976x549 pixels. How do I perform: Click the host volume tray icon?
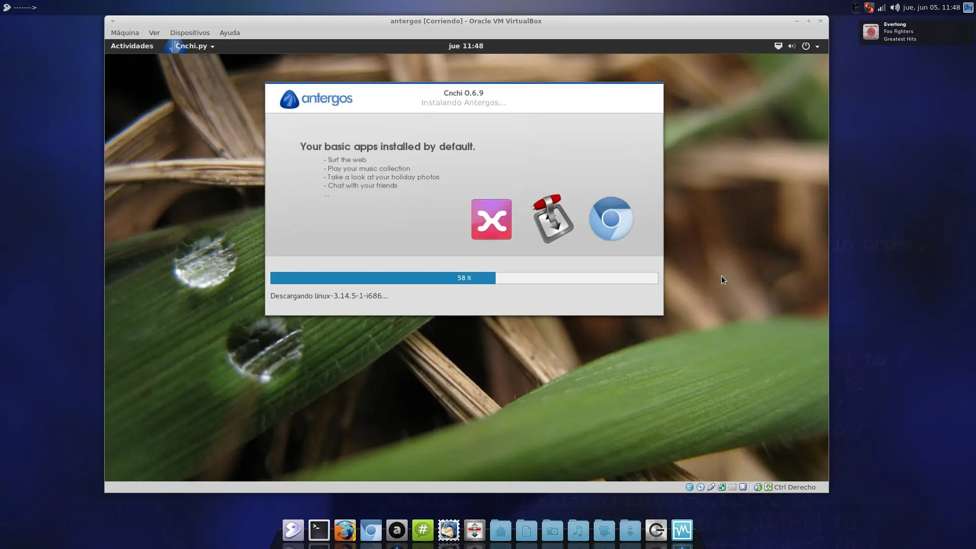click(x=895, y=7)
